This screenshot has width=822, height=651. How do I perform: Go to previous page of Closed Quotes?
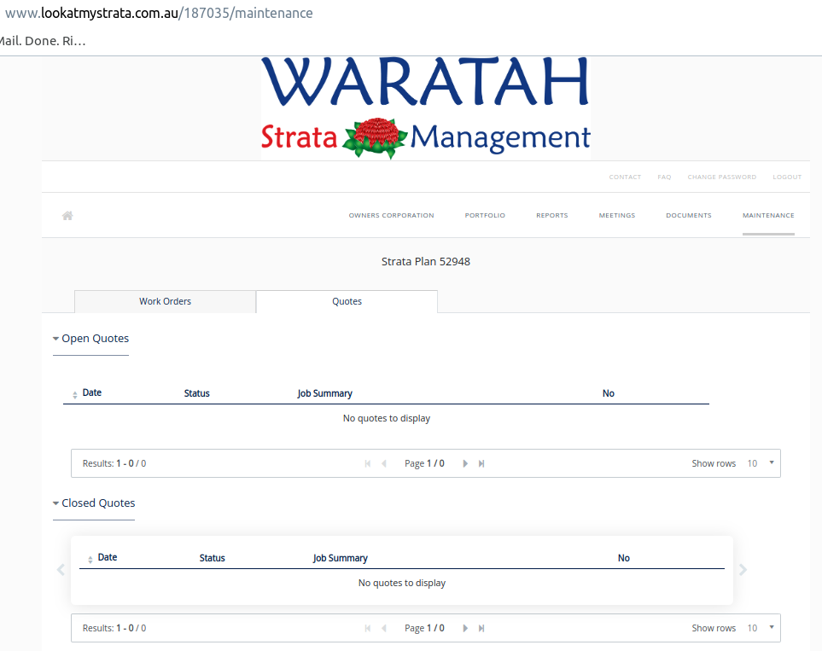384,628
